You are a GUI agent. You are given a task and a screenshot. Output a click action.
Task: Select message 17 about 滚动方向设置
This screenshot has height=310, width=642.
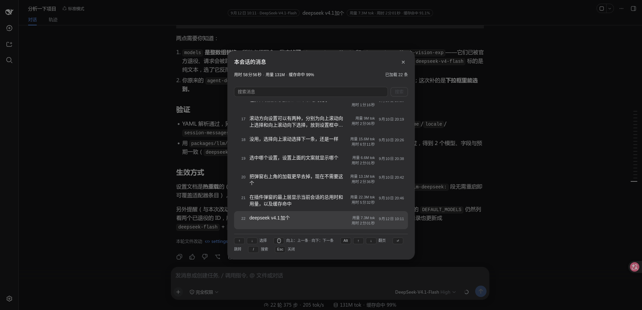coord(321,122)
